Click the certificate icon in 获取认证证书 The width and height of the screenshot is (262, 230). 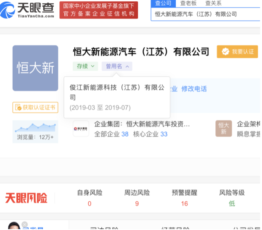pyautogui.click(x=18, y=107)
